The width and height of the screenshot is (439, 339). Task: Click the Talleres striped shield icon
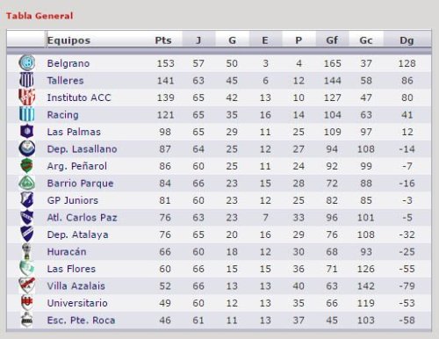[x=26, y=80]
